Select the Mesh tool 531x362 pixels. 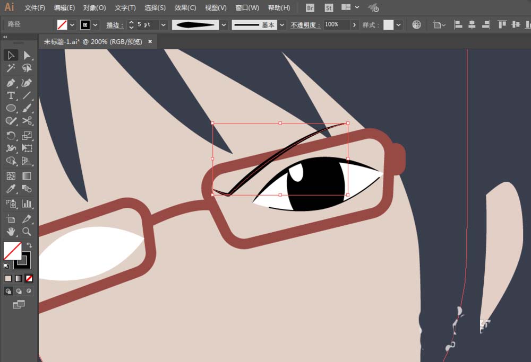(11, 176)
